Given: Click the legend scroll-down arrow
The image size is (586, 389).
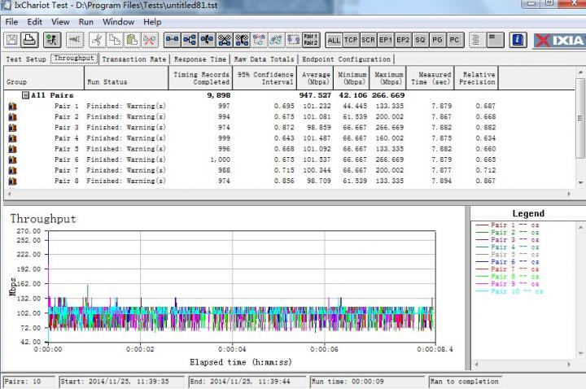Looking at the screenshot, I should pyautogui.click(x=580, y=353).
